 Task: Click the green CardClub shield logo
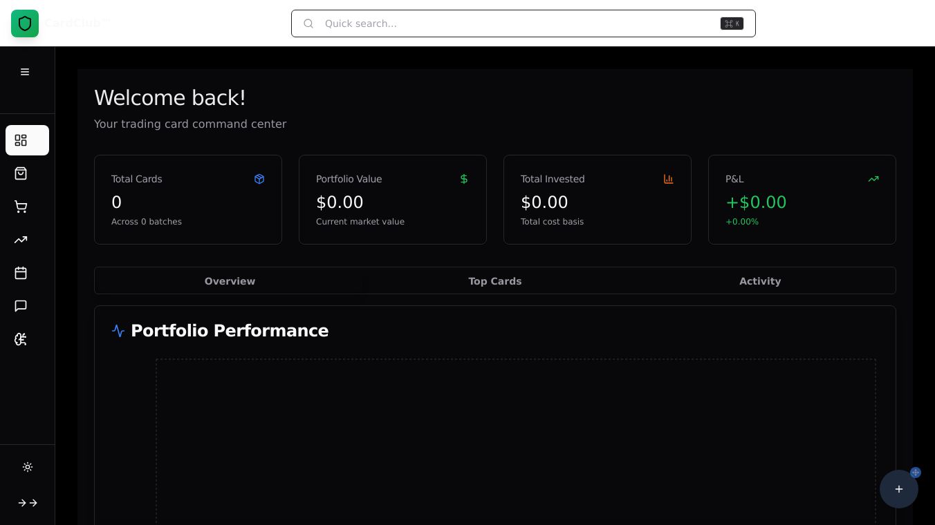click(25, 23)
